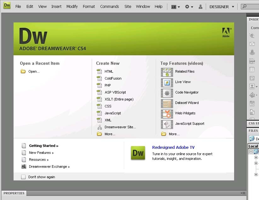Click the Media icon in Insert panel

pyautogui.click(x=252, y=95)
